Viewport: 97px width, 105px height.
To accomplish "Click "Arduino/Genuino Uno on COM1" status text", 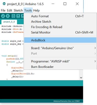I will pos(67,101).
